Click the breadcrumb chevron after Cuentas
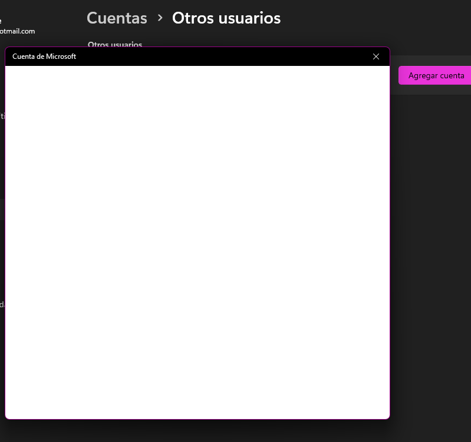The image size is (471, 442). pos(160,18)
